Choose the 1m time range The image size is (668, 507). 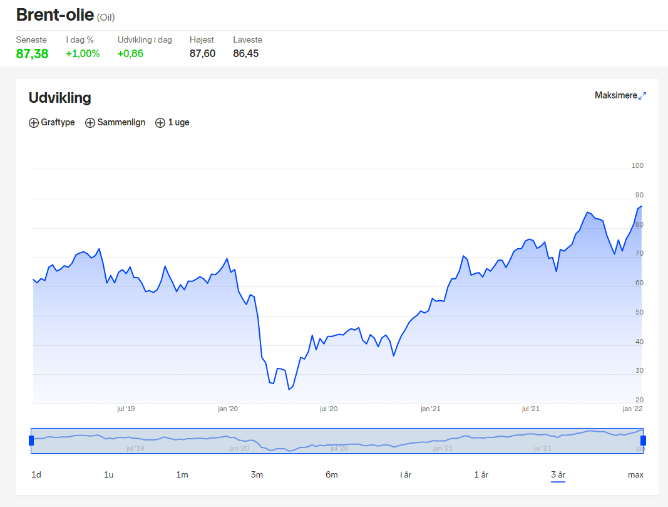[x=182, y=474]
